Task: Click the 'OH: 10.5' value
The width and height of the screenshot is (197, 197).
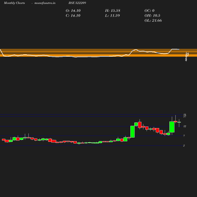Action: 152,16
